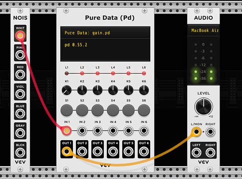This screenshot has width=242, height=179.
Task: Click the IN 2 input jack
Action: 82,131
